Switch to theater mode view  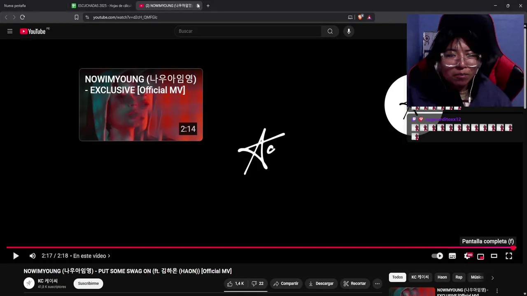point(494,256)
